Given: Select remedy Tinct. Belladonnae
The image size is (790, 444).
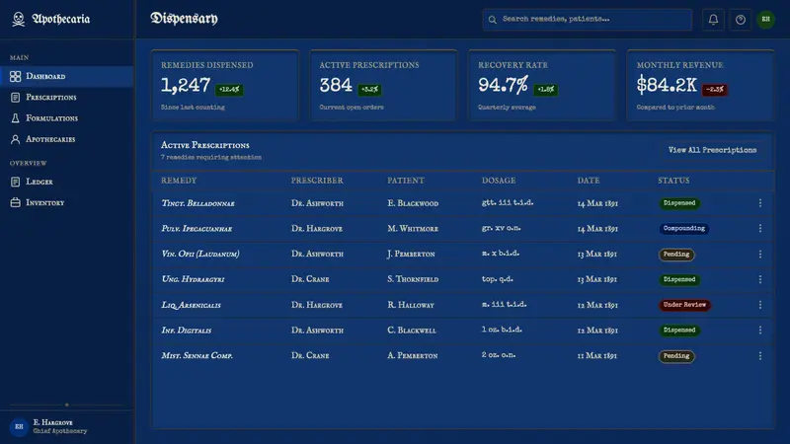Looking at the screenshot, I should pos(198,203).
